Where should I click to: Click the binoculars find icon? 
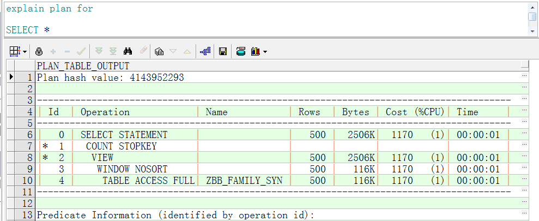tap(128, 51)
